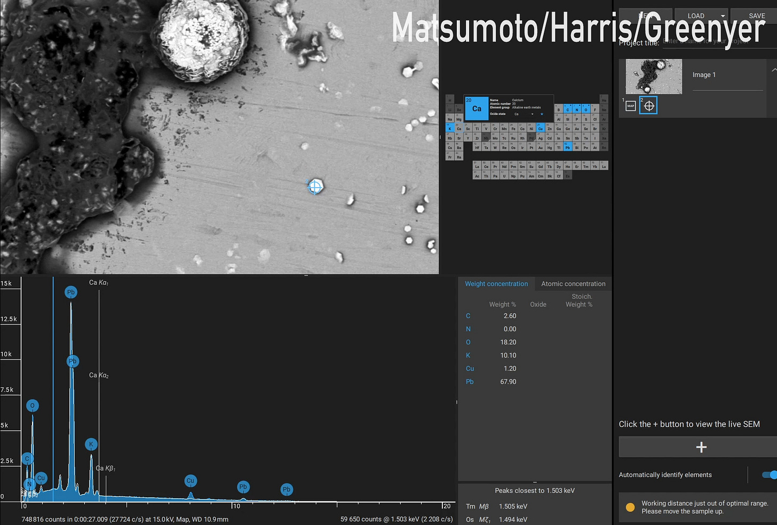Click the Cu peak marker near 8 keV
The height and width of the screenshot is (525, 777).
coord(191,481)
